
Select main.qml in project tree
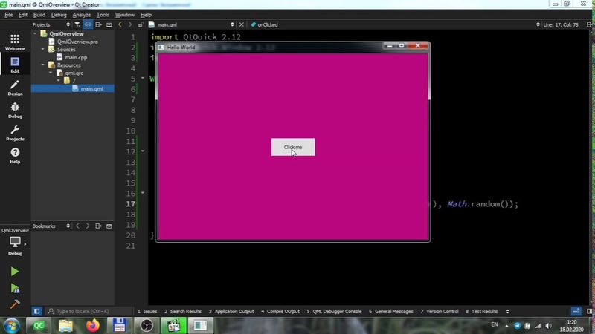(x=91, y=88)
